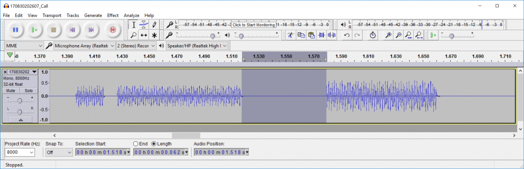Screen dimensions: 524x169
Task: Open Selection Start time format arrow
Action: coord(128,152)
